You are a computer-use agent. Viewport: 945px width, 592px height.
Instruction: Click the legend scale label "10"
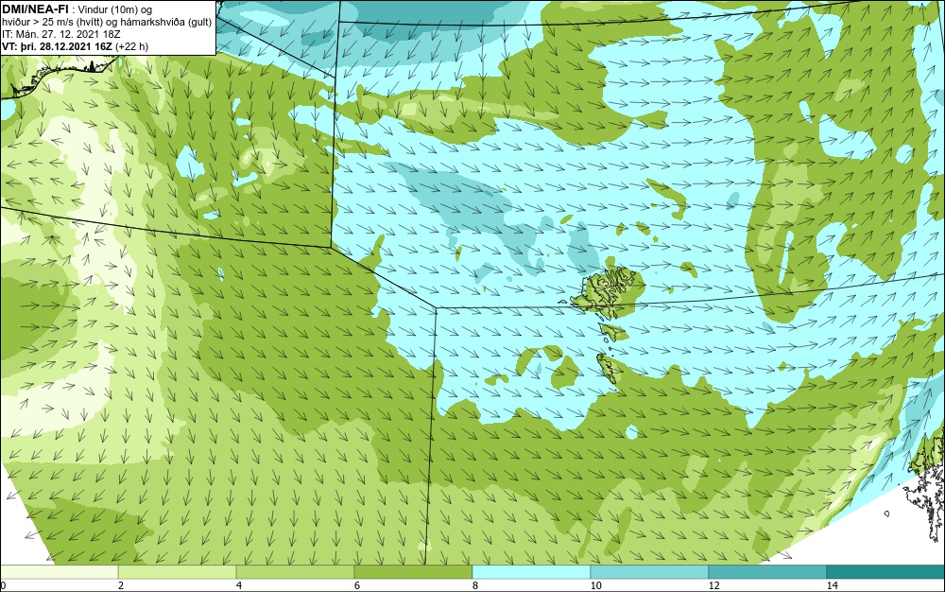pos(595,585)
